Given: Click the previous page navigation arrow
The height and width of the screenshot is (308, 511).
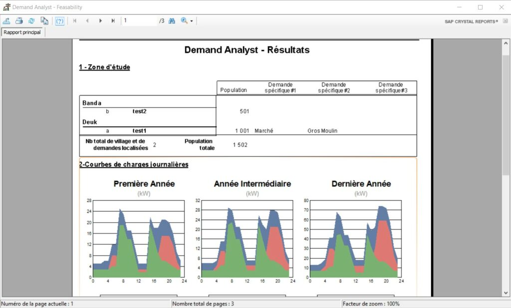Looking at the screenshot, I should click(x=87, y=20).
